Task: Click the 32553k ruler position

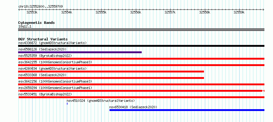Action: 32,12
